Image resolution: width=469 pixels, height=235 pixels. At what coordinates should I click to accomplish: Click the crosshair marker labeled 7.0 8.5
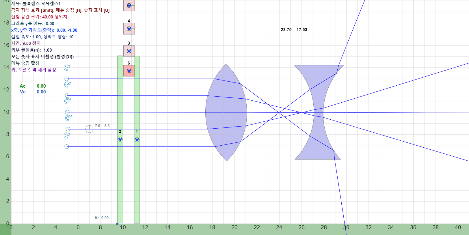tap(89, 129)
